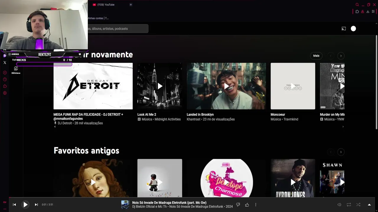Image resolution: width=378 pixels, height=212 pixels.
Task: Open the DJ Detroit Mega Funk thumbnail
Action: pos(93,86)
